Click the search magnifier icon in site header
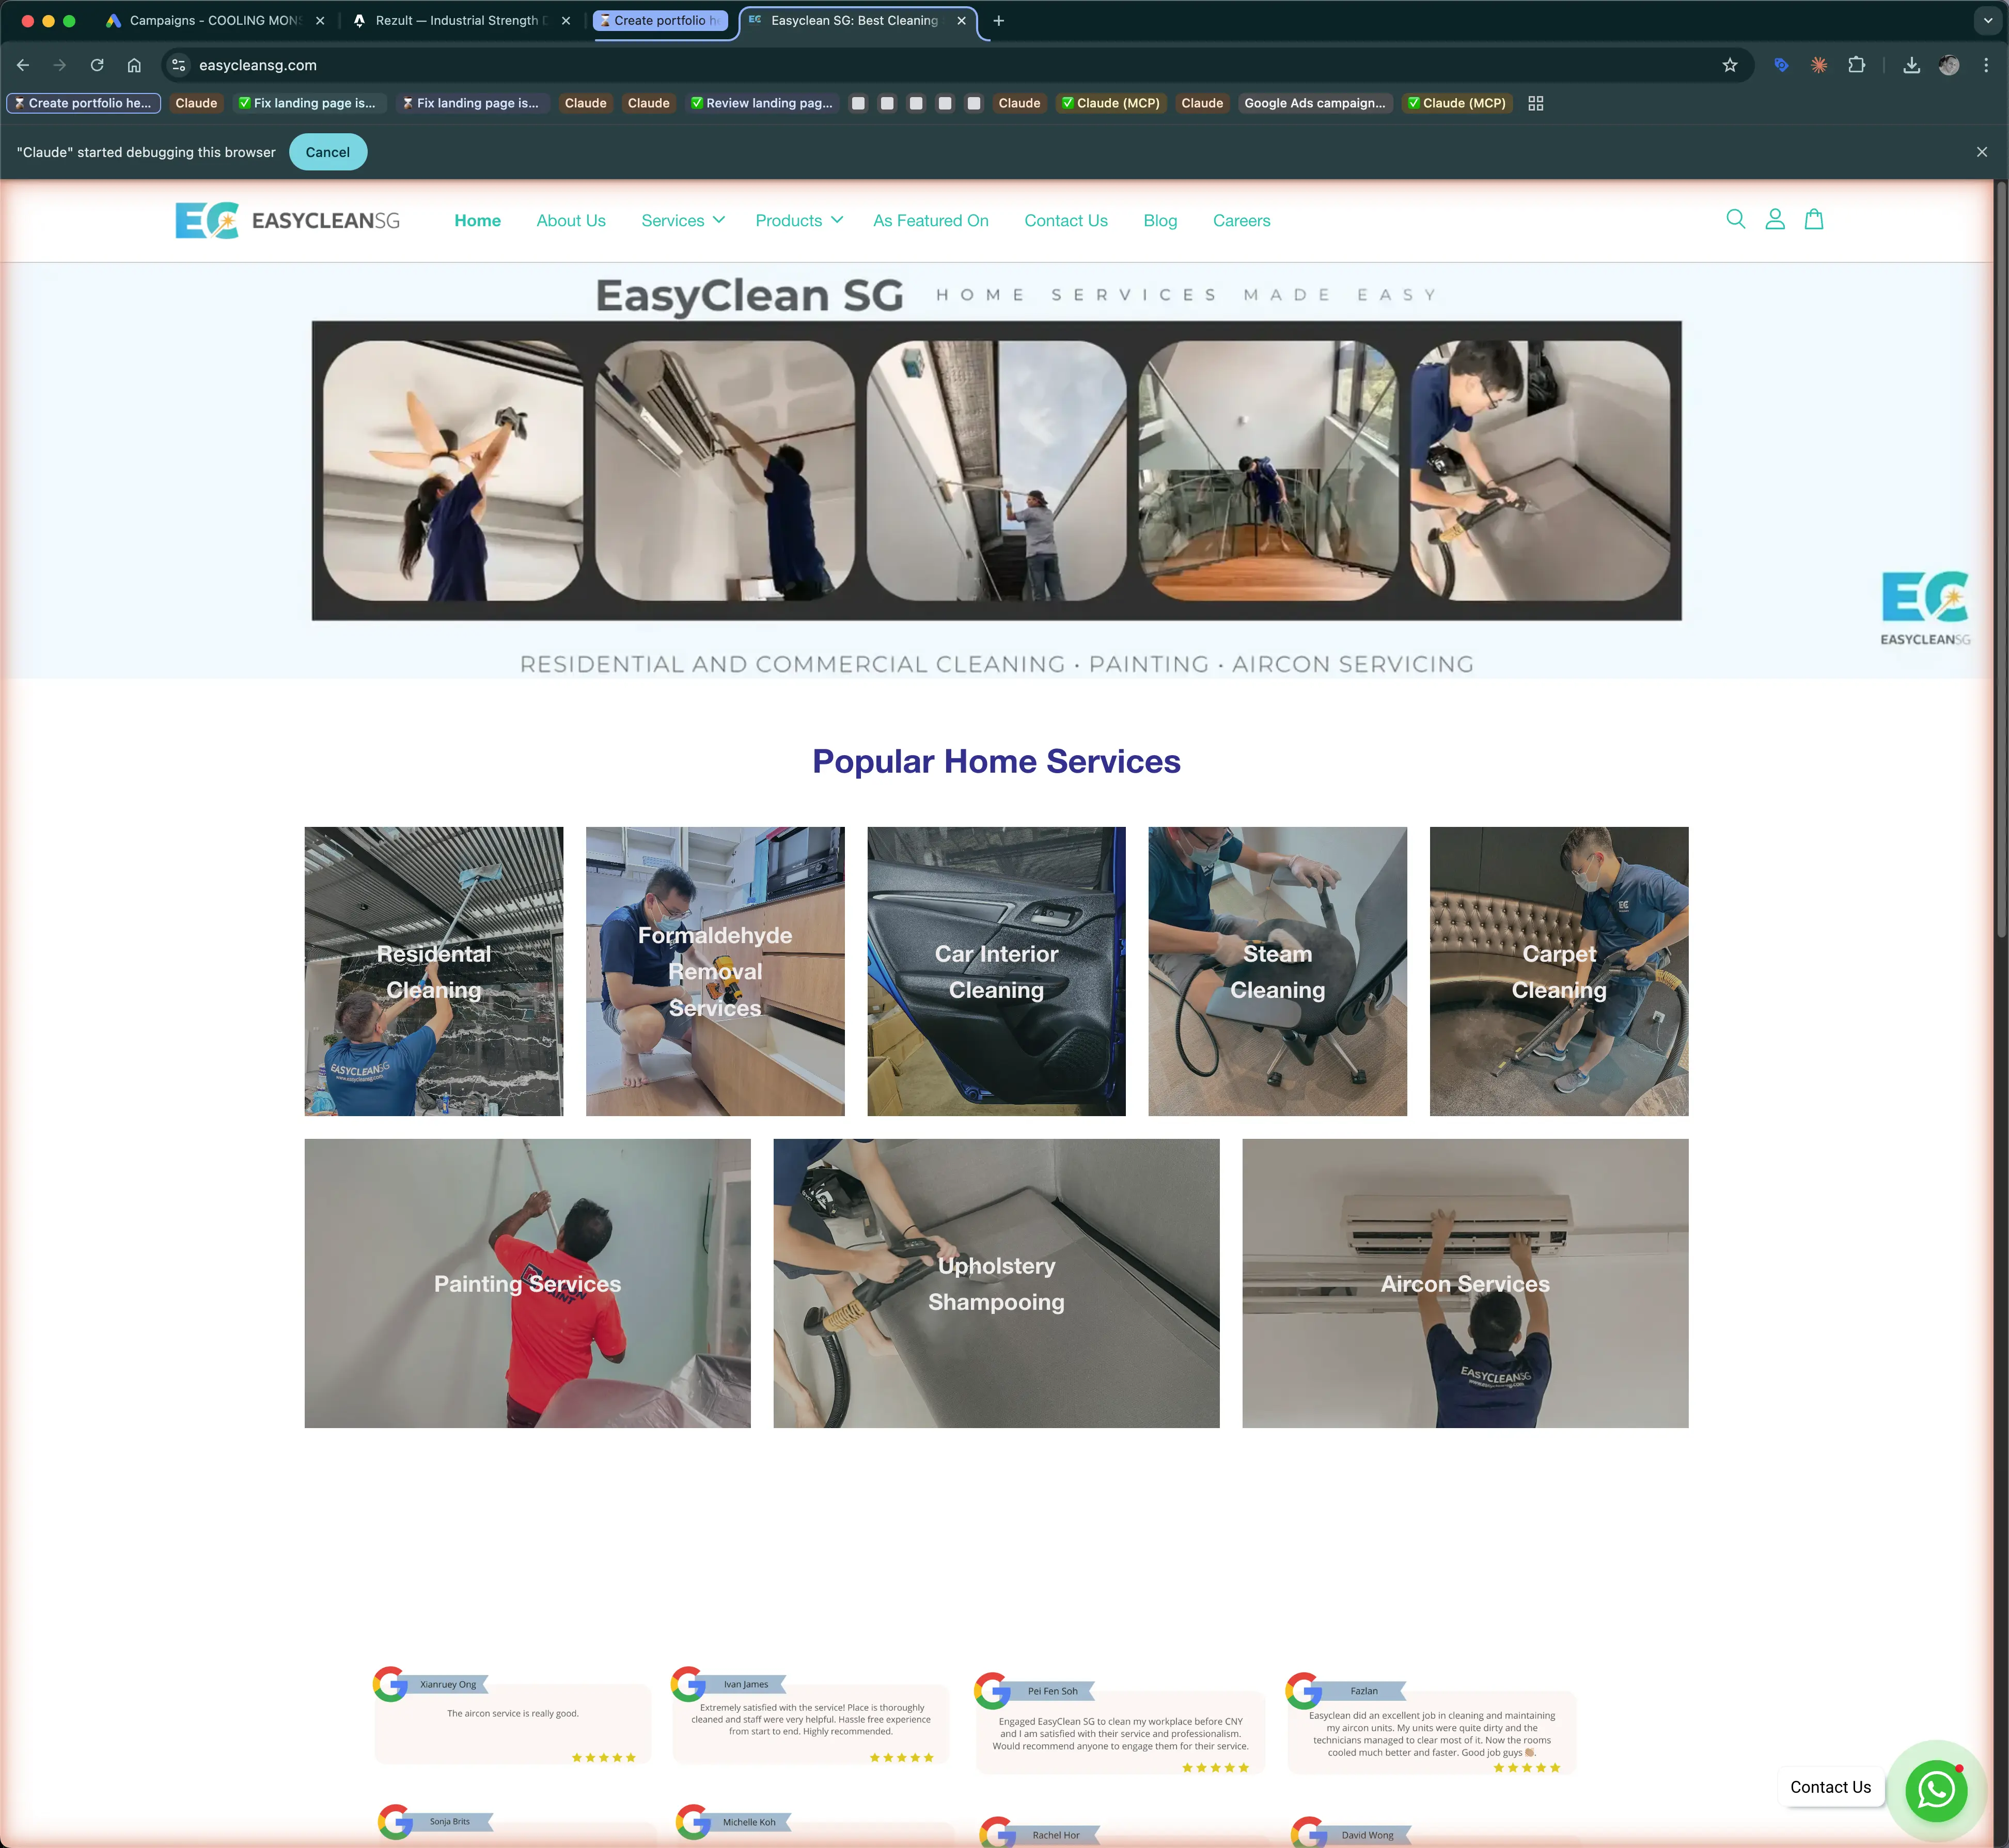Viewport: 2009px width, 1848px height. 1736,219
